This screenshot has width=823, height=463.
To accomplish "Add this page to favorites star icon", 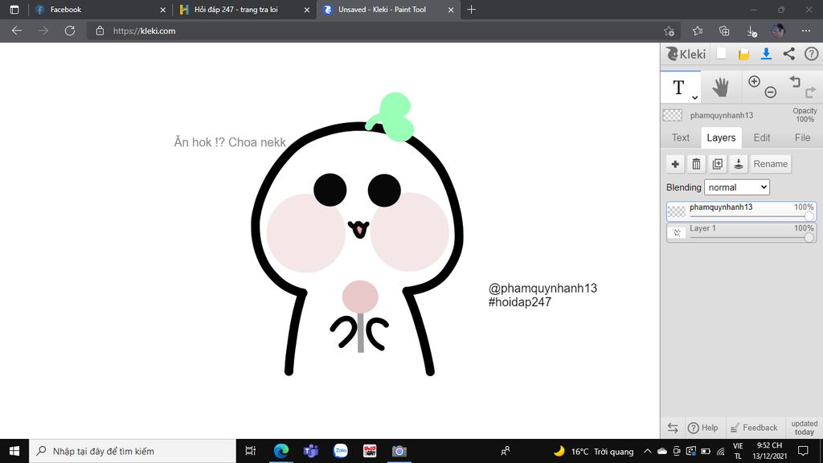I will click(x=669, y=31).
